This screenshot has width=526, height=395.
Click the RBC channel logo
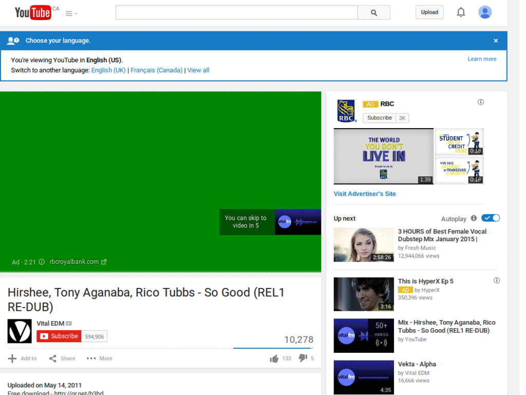click(346, 111)
